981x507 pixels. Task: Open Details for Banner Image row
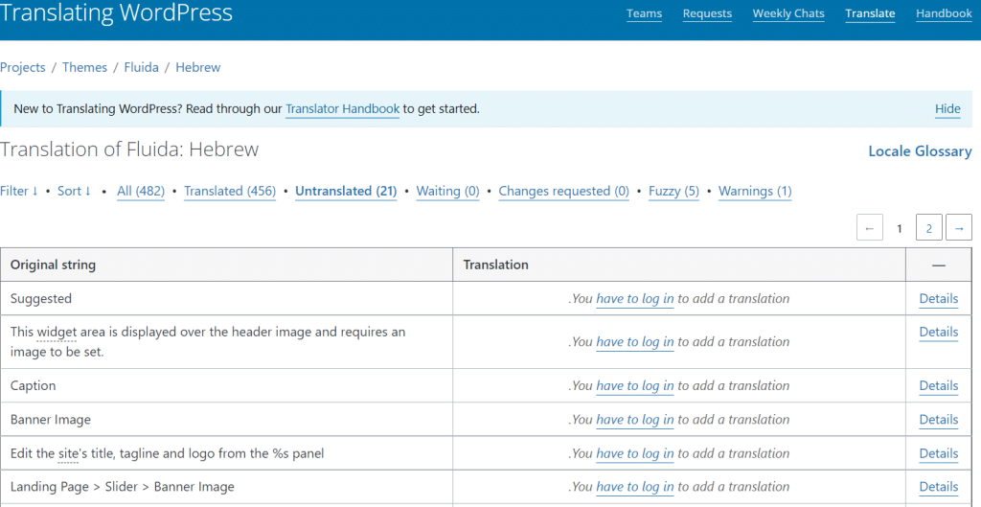939,420
